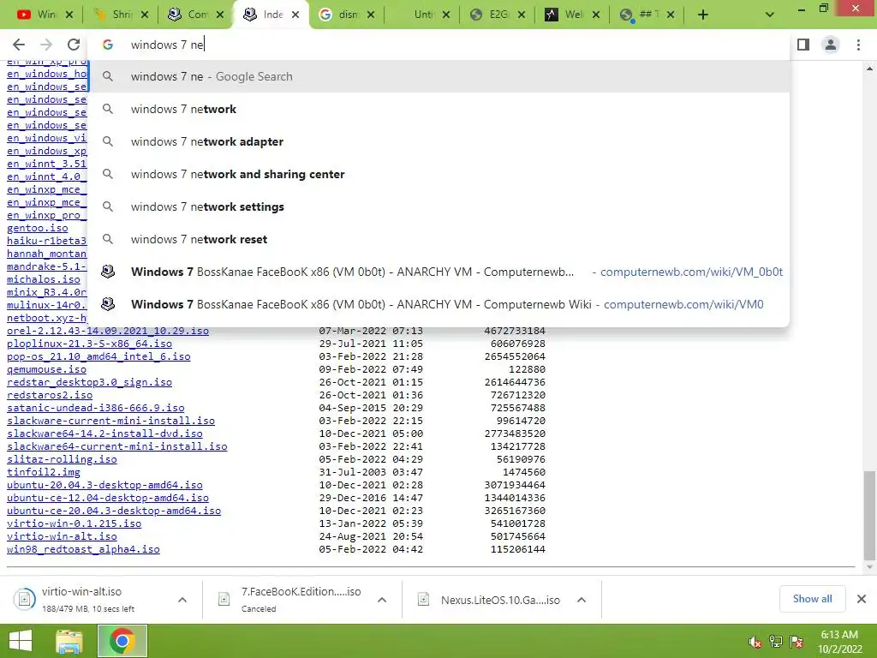
Task: Close the 'Wel' tab
Action: (596, 15)
